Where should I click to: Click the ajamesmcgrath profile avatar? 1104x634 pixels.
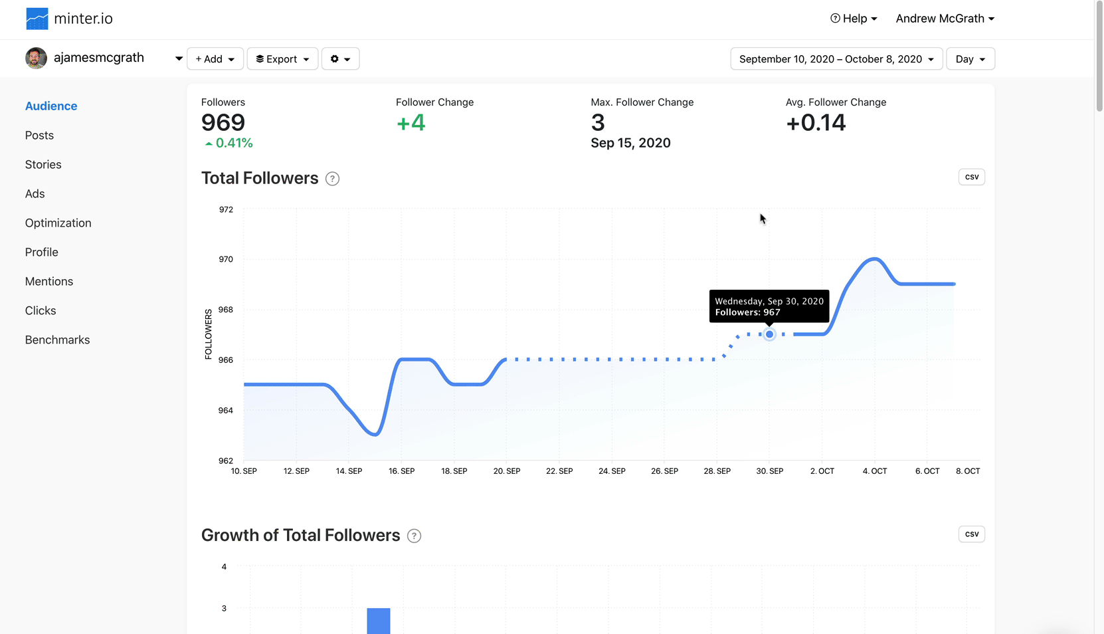click(x=36, y=58)
